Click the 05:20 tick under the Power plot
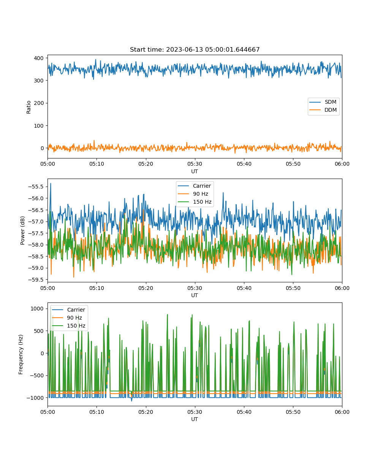The image size is (380, 456). [146, 288]
